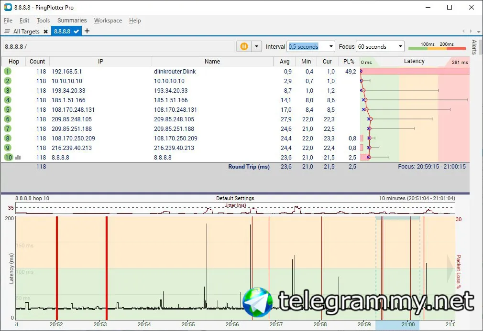This screenshot has height=331, width=483.
Task: Click hop 5 green circle icon
Action: click(x=8, y=109)
